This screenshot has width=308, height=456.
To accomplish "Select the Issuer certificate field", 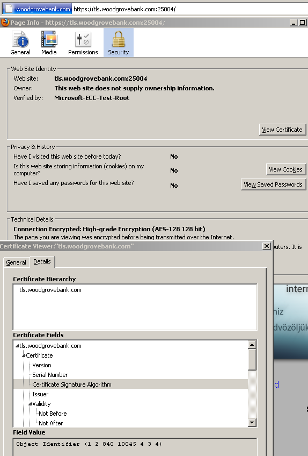I will pyautogui.click(x=40, y=394).
